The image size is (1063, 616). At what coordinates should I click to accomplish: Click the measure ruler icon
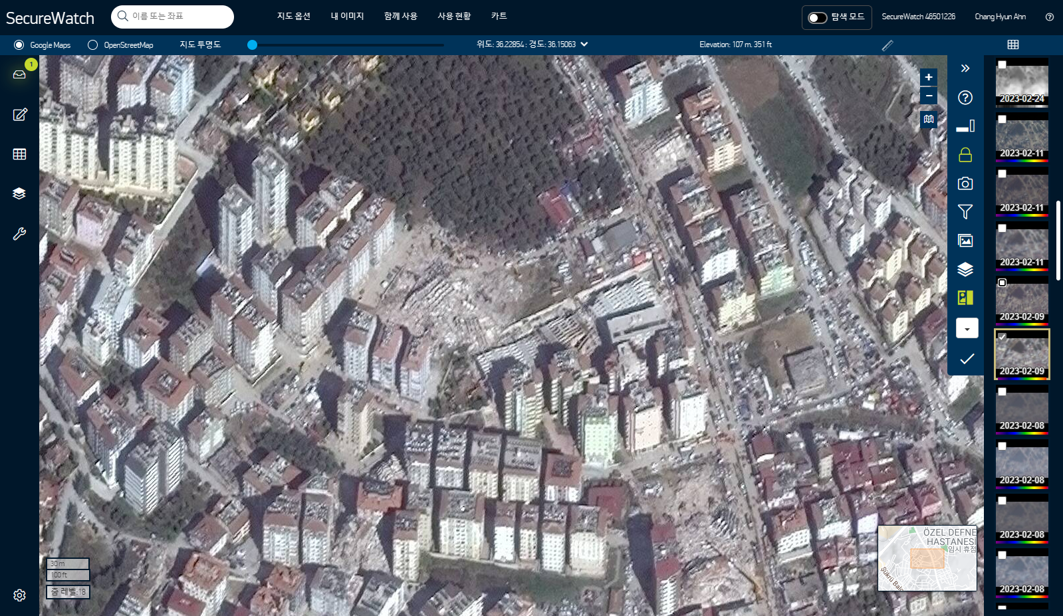tap(887, 45)
